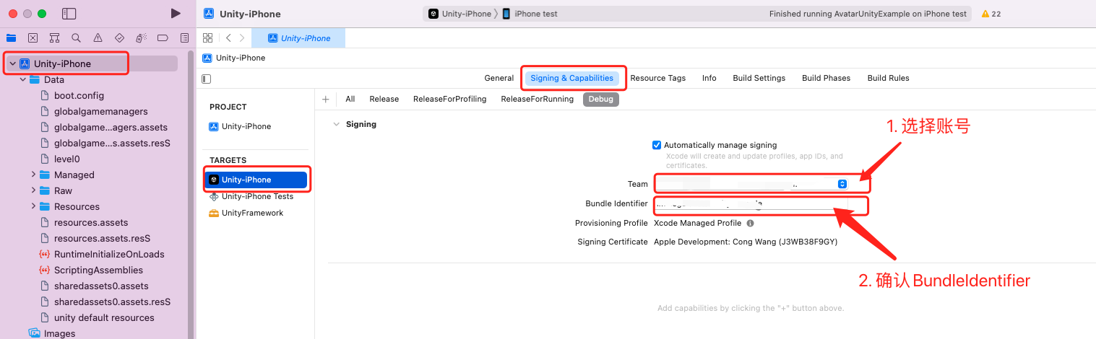Open the Find navigator magnifier icon

click(76, 38)
